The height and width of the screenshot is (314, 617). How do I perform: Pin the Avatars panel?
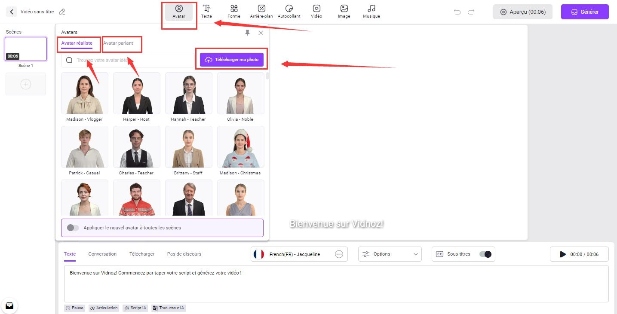click(x=247, y=33)
